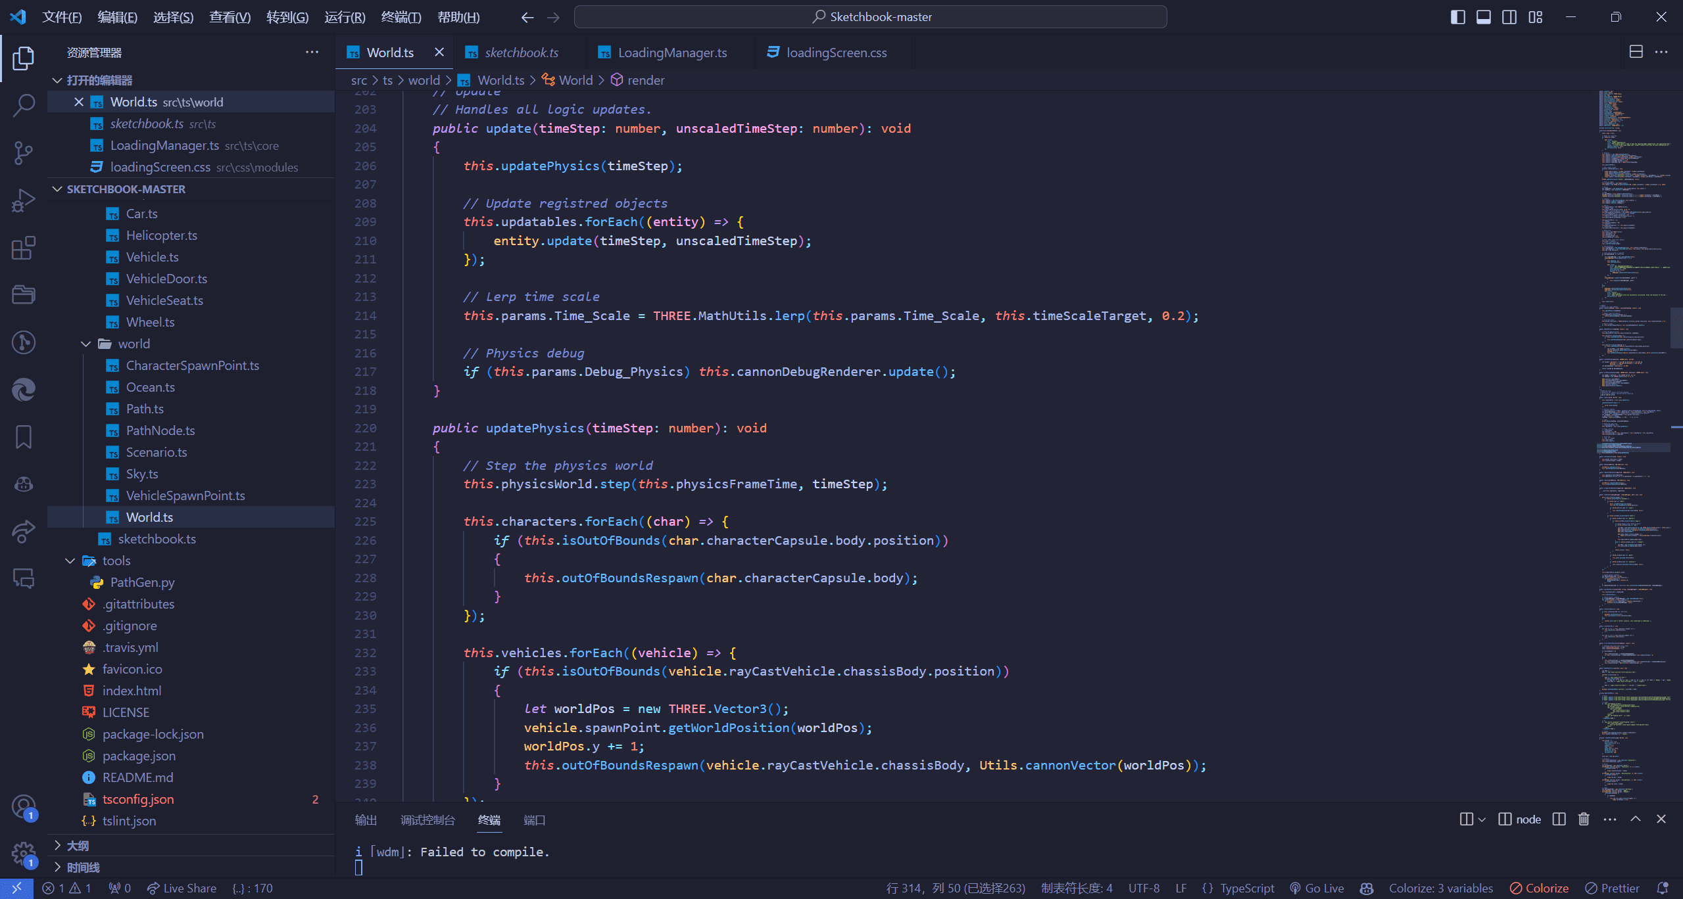Go back in navigation history
This screenshot has height=899, width=1683.
pyautogui.click(x=527, y=17)
